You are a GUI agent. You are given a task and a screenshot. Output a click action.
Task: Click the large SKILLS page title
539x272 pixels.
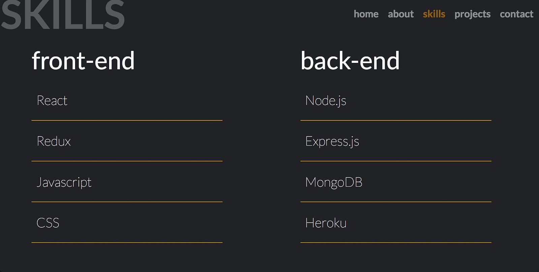[63, 15]
